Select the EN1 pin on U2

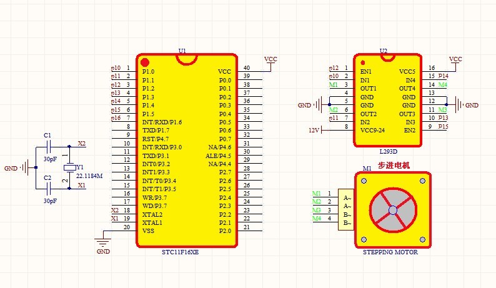coord(366,72)
